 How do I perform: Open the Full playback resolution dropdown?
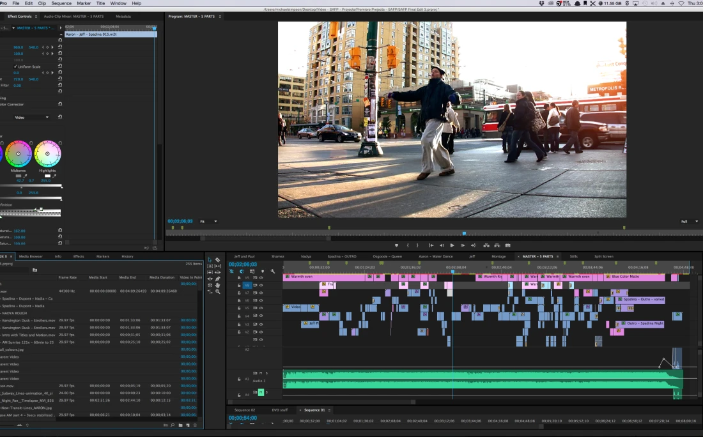(688, 221)
